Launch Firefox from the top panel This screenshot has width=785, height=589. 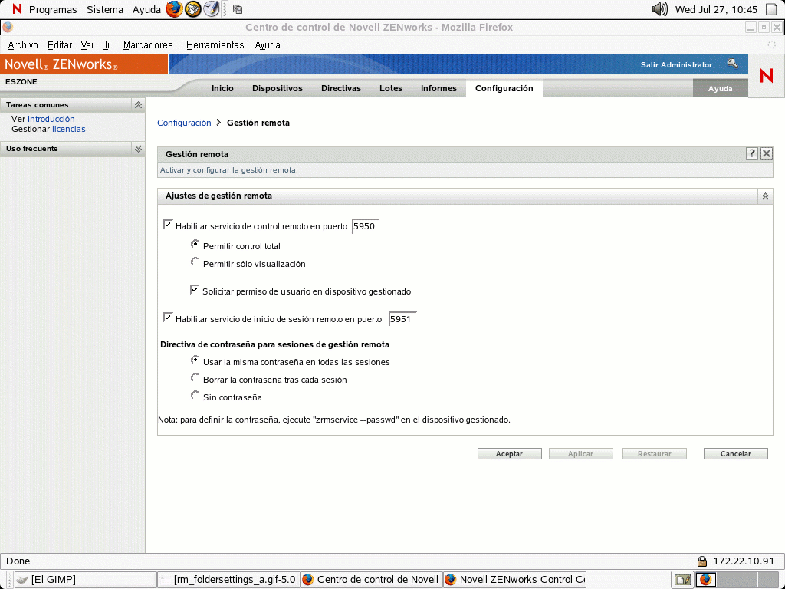175,9
